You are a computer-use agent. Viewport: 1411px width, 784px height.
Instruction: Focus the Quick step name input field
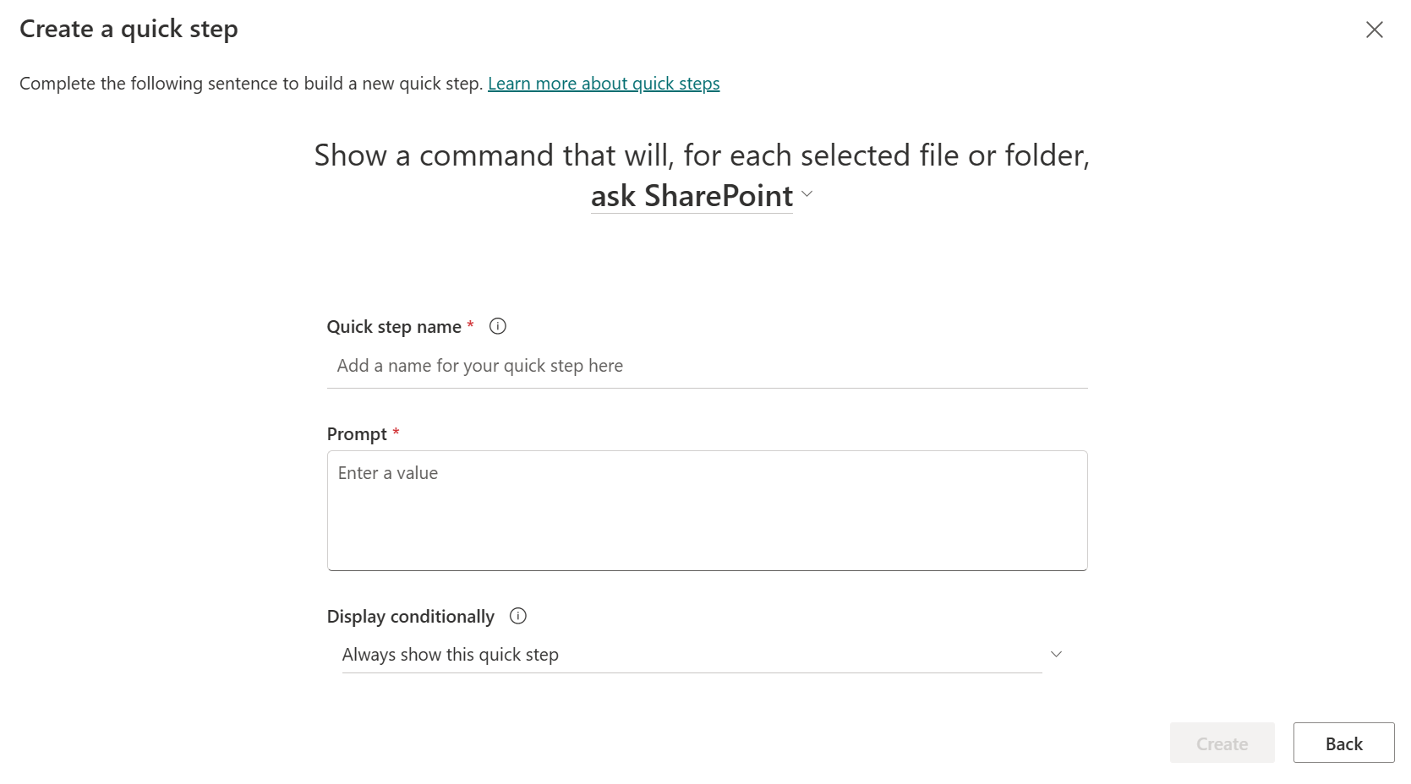pyautogui.click(x=707, y=367)
